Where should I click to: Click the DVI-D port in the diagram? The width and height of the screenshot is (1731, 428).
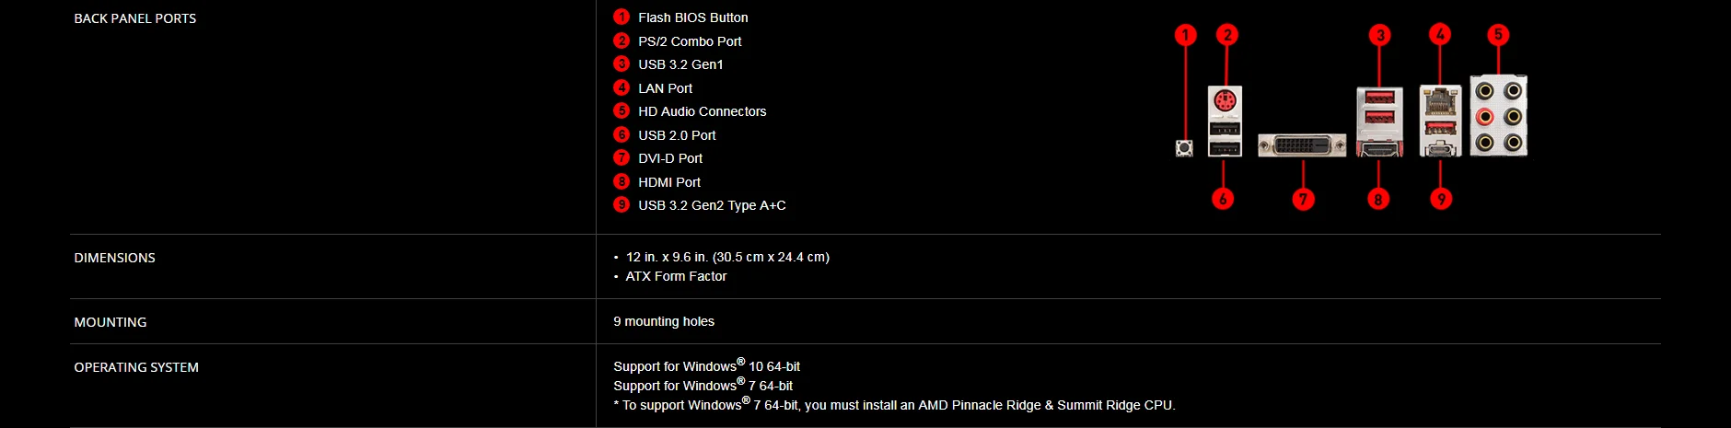1302,145
